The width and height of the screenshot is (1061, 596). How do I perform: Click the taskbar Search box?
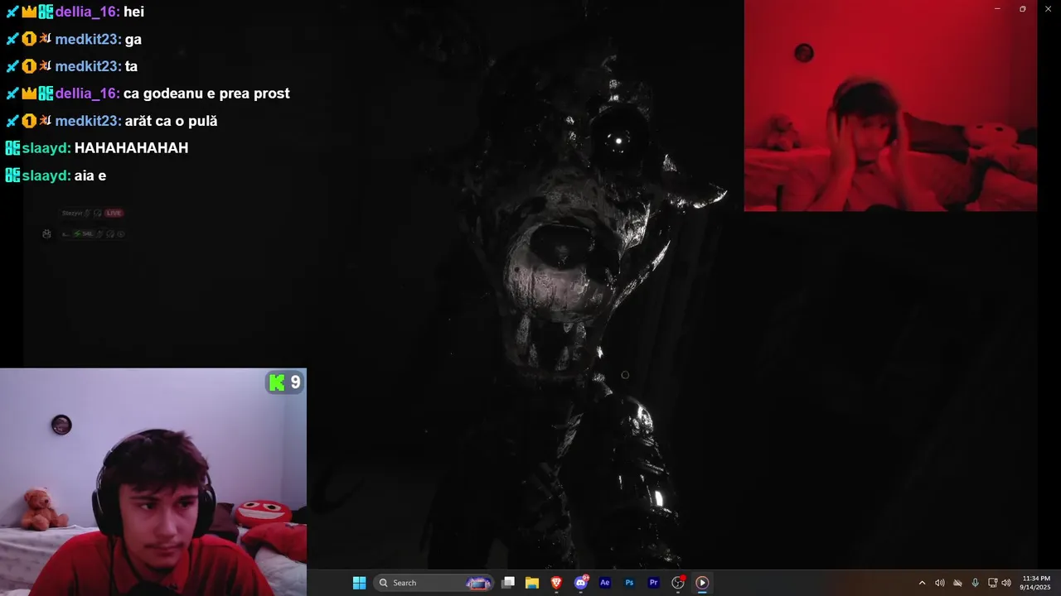(x=434, y=583)
